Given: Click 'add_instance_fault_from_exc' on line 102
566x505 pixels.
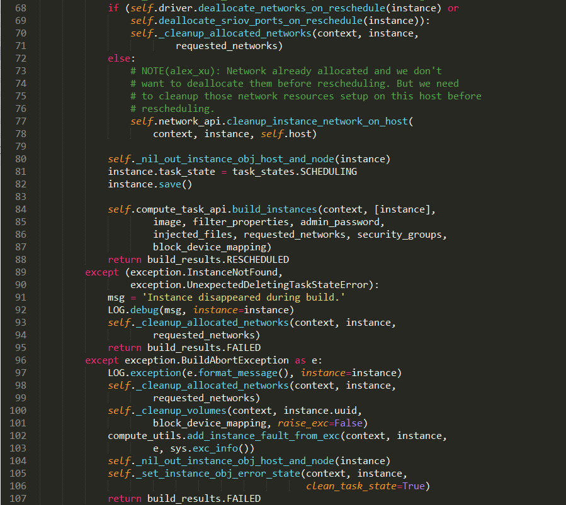Looking at the screenshot, I should point(264,436).
